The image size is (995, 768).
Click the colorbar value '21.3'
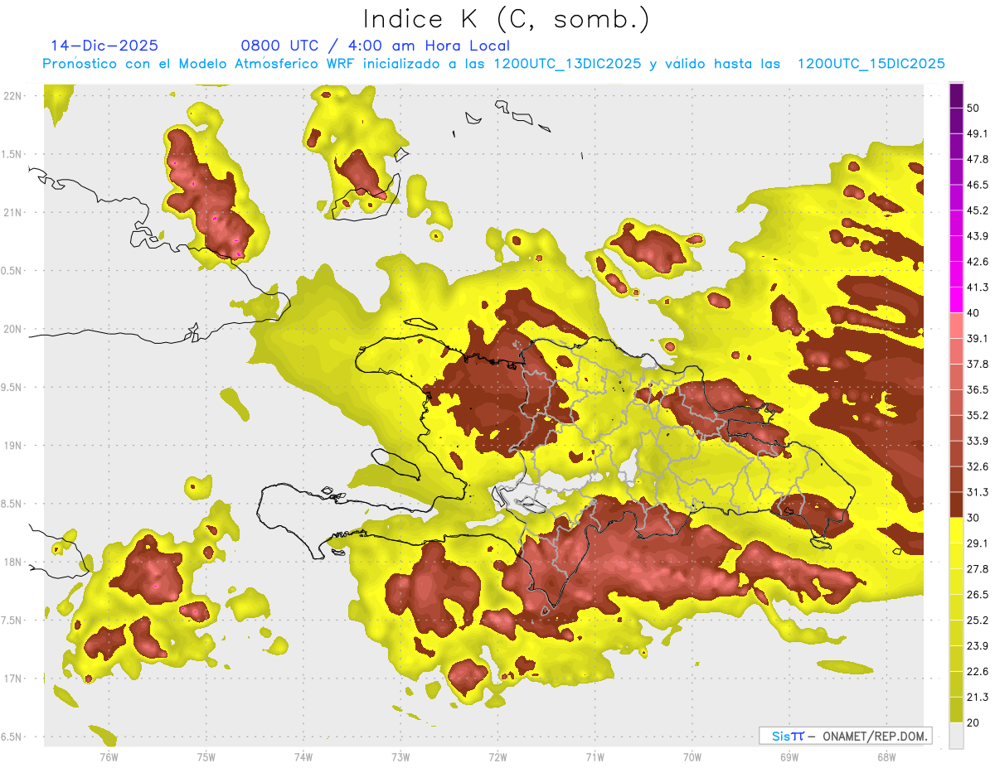click(x=978, y=698)
